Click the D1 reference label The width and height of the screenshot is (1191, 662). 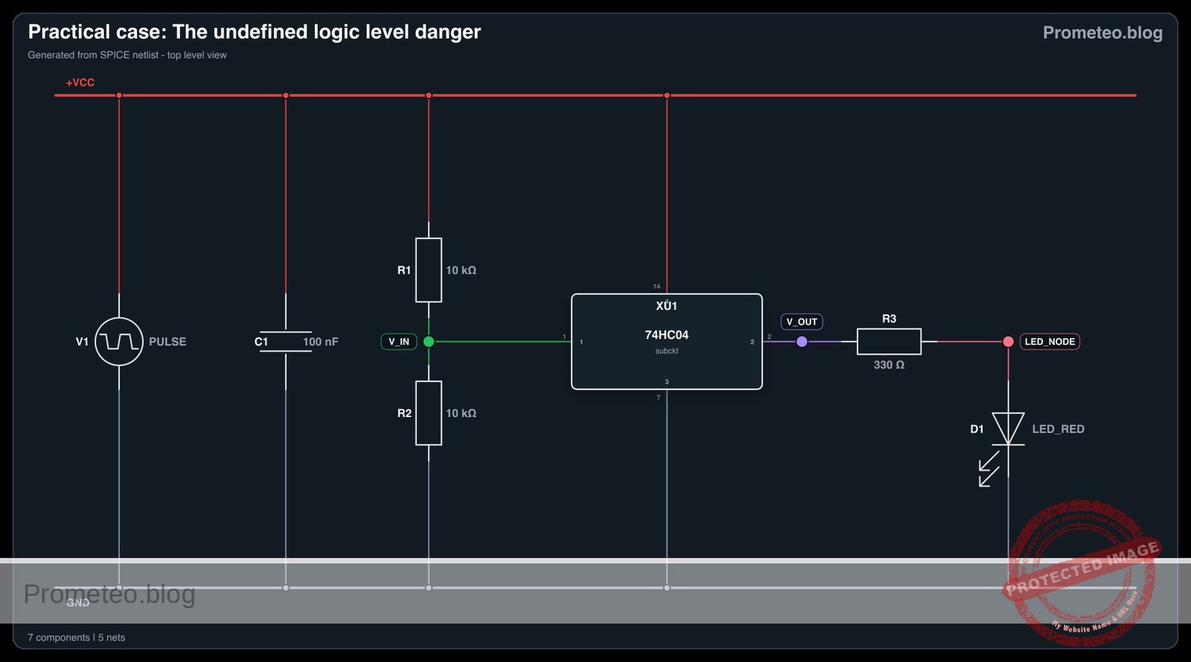(x=977, y=429)
